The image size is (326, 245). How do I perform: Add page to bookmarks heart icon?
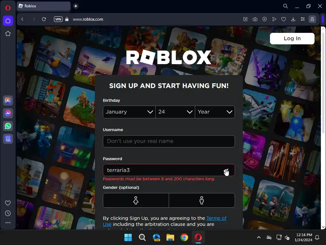coord(284,19)
